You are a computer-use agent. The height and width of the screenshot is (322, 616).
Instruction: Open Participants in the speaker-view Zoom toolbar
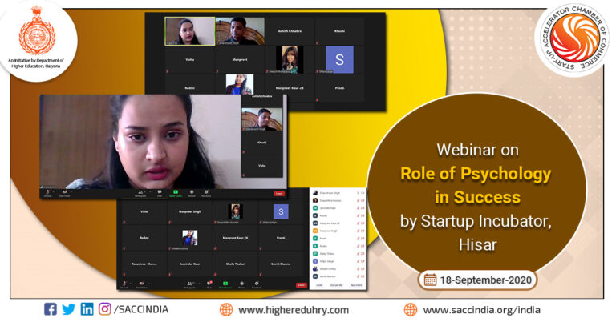[x=140, y=193]
